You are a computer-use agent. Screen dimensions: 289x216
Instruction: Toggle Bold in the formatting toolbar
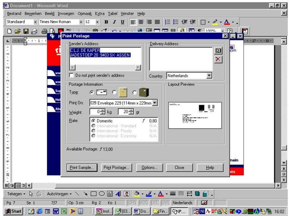point(106,22)
